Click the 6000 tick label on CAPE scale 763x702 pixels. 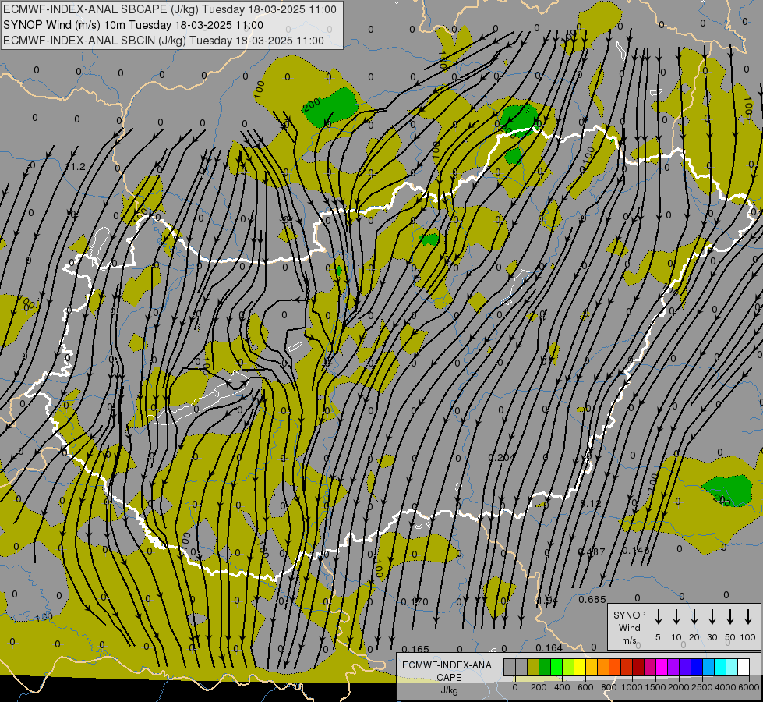748,687
